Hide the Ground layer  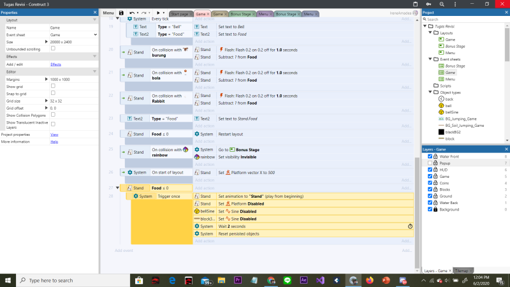point(430,196)
